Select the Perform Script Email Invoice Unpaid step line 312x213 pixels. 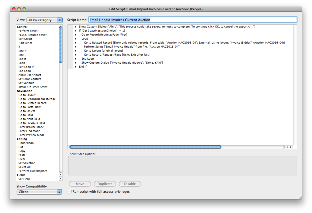point(132,47)
